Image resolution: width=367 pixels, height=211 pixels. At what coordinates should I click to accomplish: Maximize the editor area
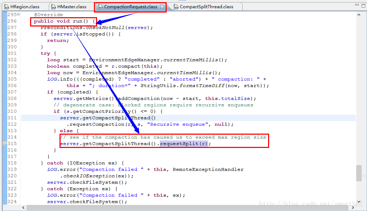coord(363,5)
